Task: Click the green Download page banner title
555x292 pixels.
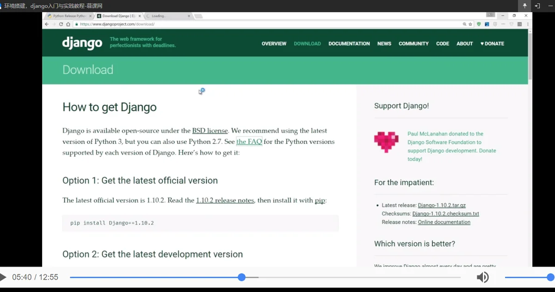Action: 88,70
